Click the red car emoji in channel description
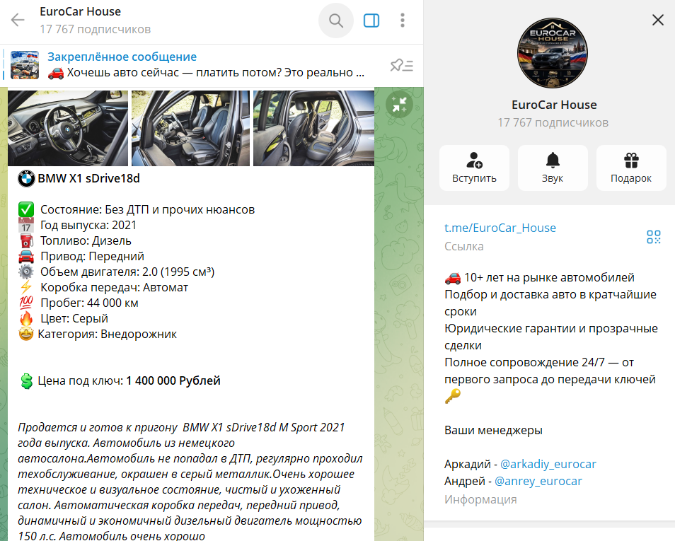This screenshot has height=541, width=675. [452, 278]
